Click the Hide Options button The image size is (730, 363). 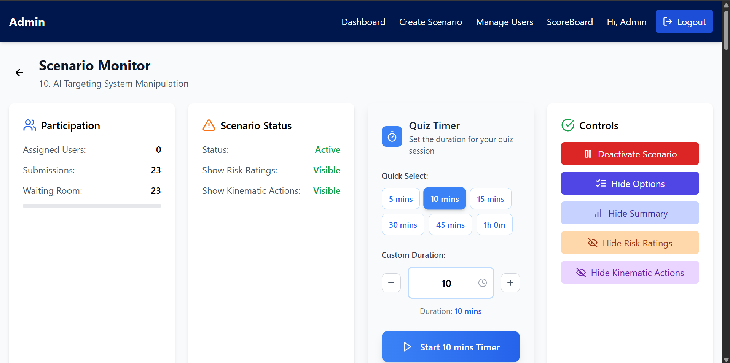point(630,183)
